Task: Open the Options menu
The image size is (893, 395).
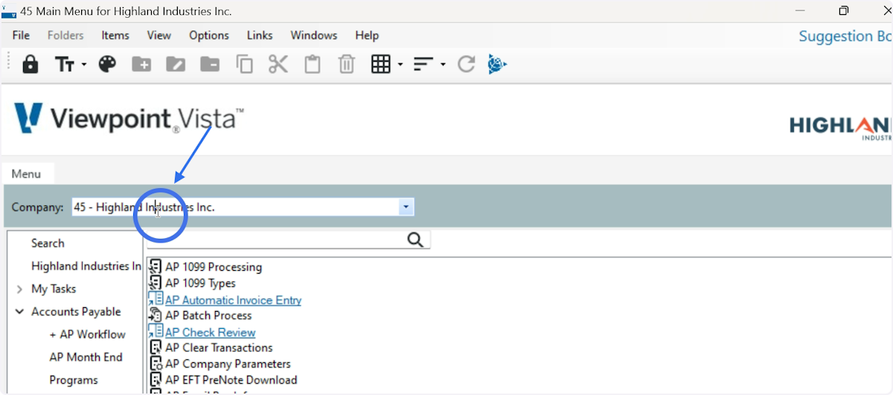Action: pyautogui.click(x=209, y=35)
